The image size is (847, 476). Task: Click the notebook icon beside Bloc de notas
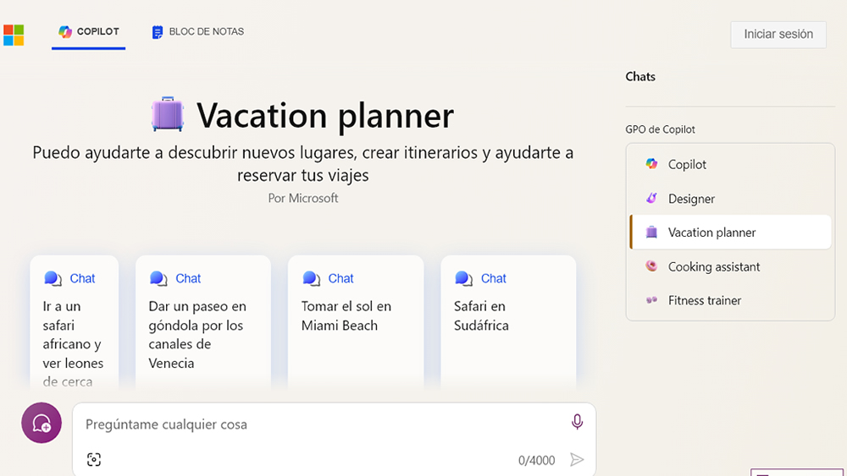click(158, 32)
